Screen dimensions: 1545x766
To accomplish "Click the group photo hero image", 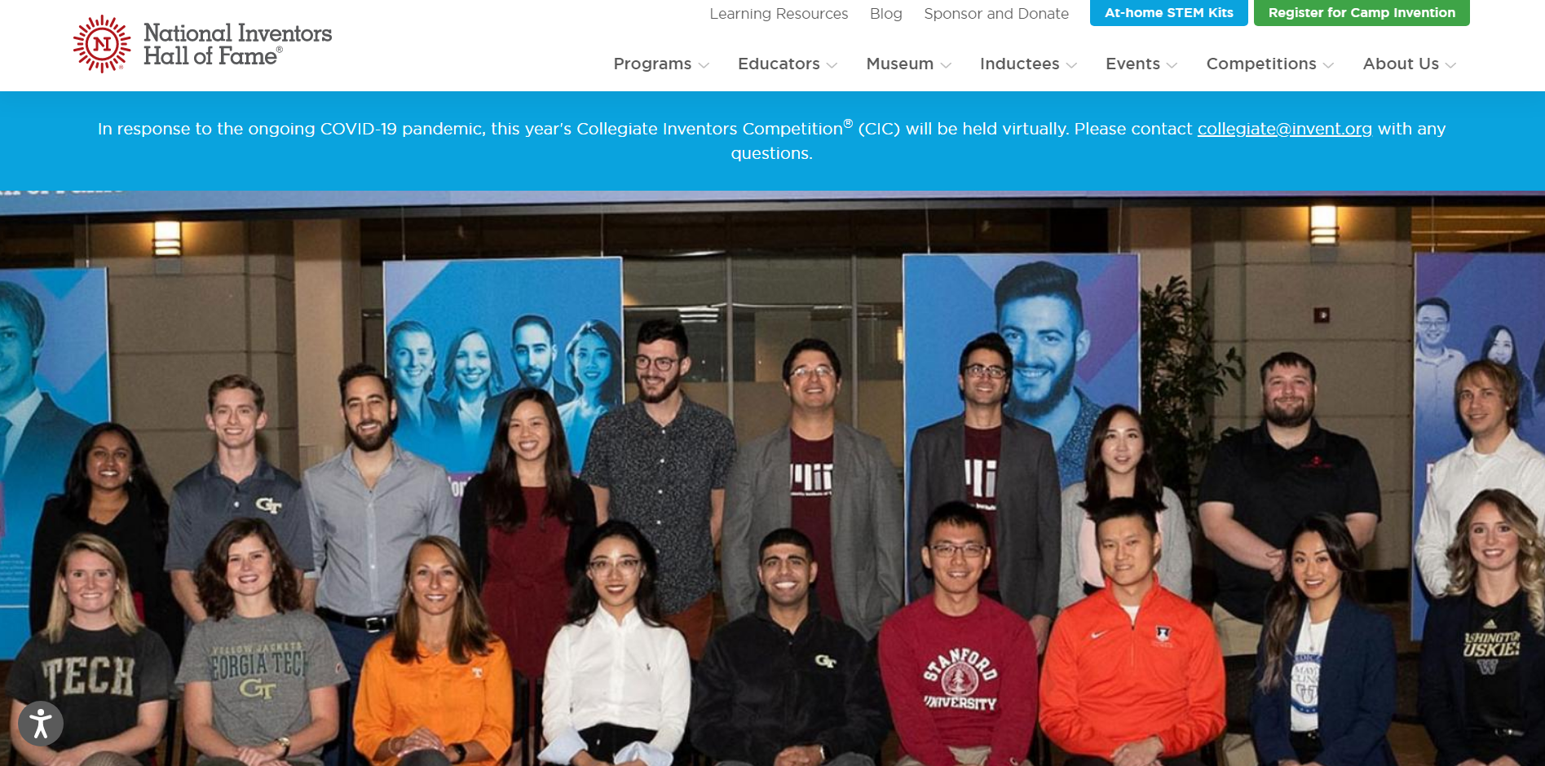I will (772, 478).
